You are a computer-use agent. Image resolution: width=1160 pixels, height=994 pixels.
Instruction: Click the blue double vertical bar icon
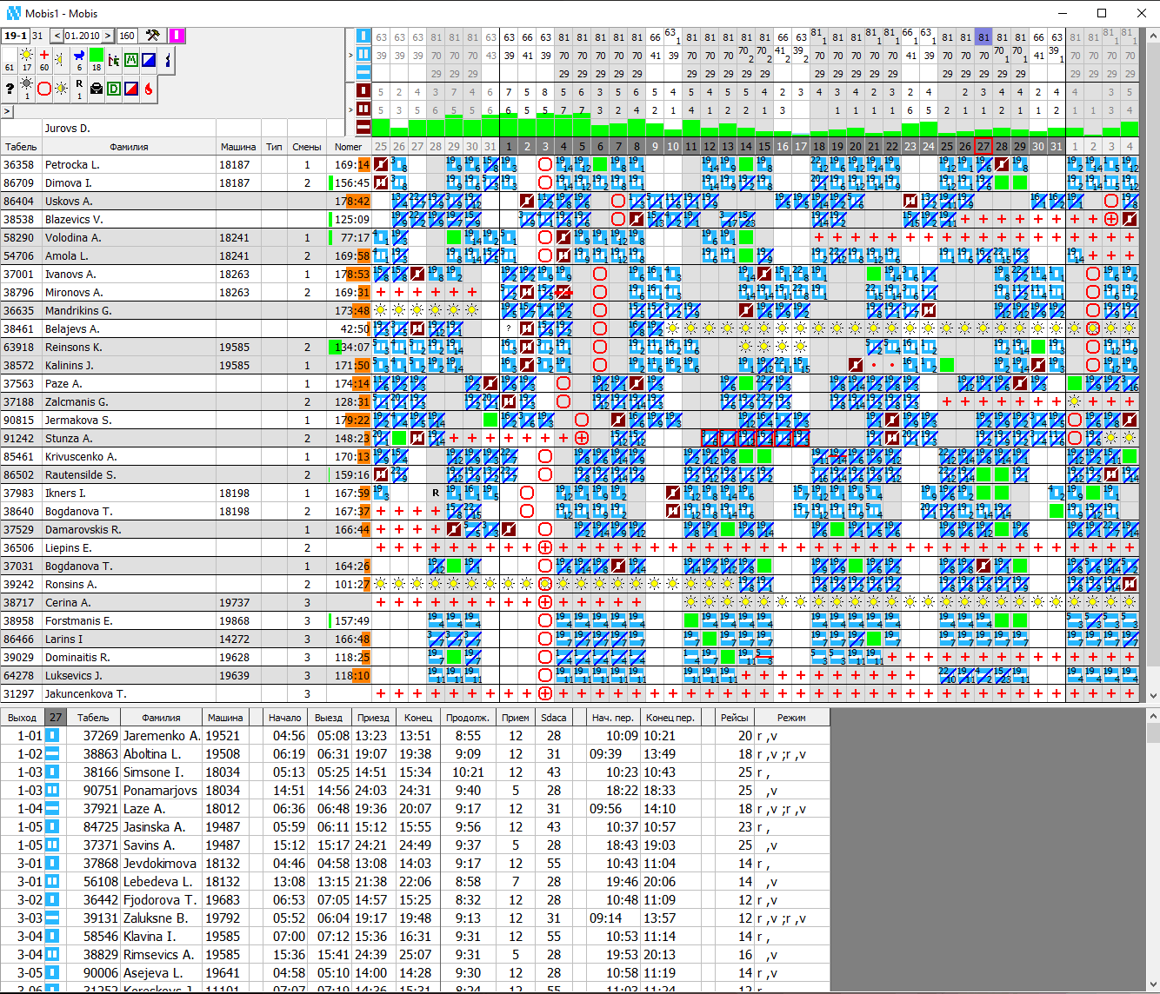tap(363, 54)
